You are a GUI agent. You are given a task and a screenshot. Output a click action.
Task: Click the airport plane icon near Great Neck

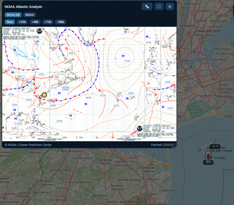[x=191, y=67]
